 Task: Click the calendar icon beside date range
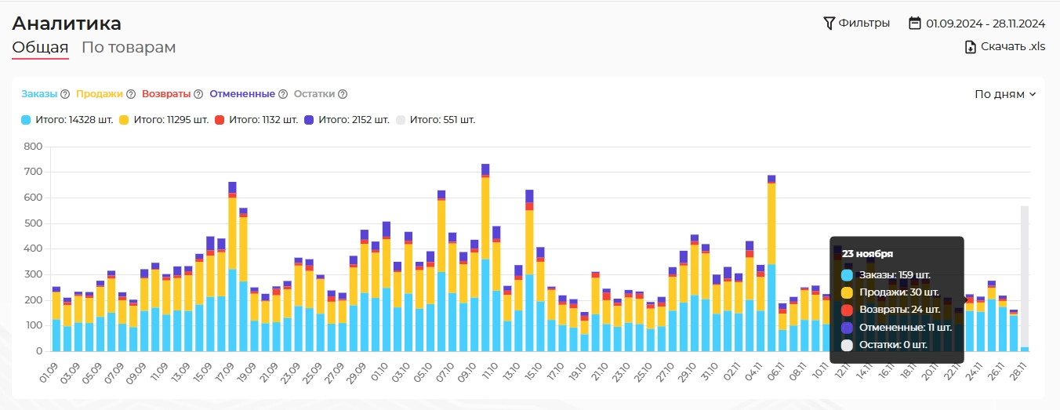click(914, 24)
